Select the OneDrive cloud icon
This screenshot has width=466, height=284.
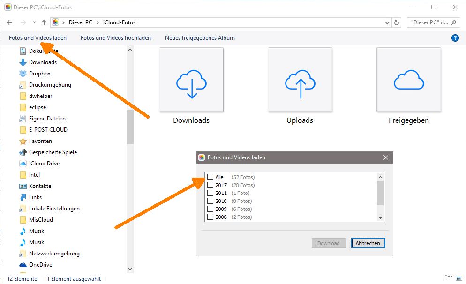tap(23, 265)
